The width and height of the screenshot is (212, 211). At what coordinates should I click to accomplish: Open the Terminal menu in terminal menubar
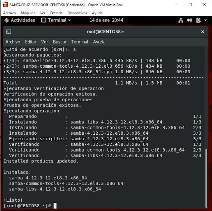(x=80, y=42)
